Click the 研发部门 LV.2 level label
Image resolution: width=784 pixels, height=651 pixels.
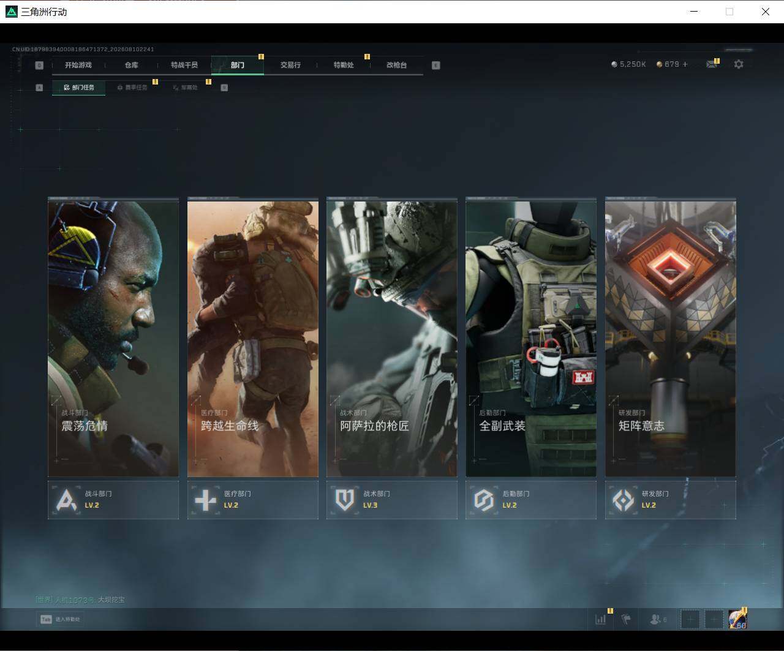tap(649, 506)
